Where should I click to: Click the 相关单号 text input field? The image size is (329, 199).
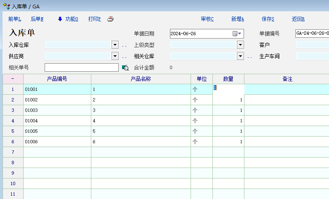(x=82, y=67)
